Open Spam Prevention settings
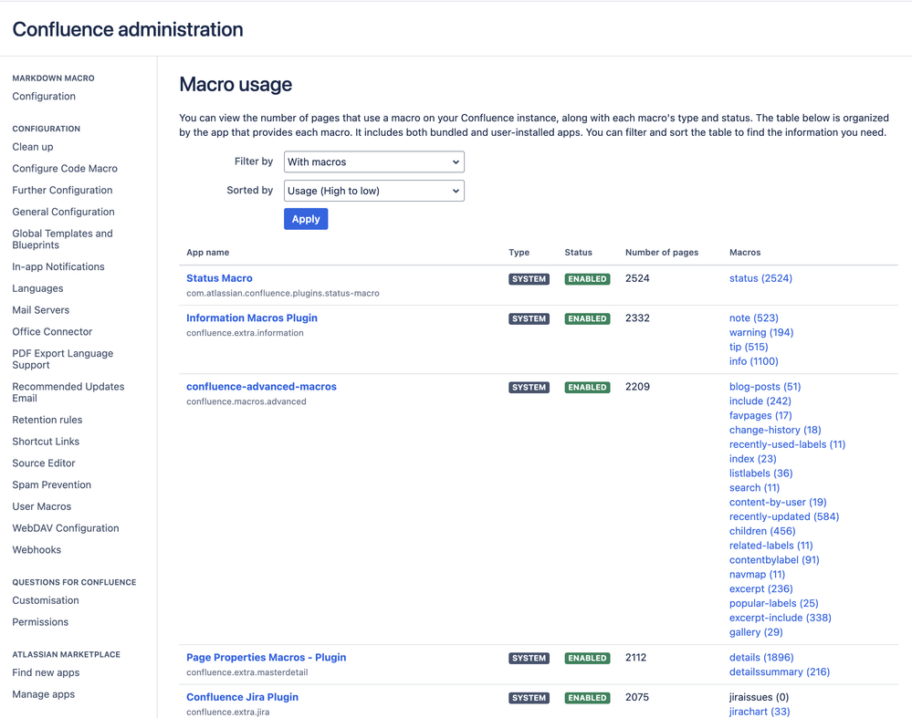The width and height of the screenshot is (912, 718). pos(52,484)
